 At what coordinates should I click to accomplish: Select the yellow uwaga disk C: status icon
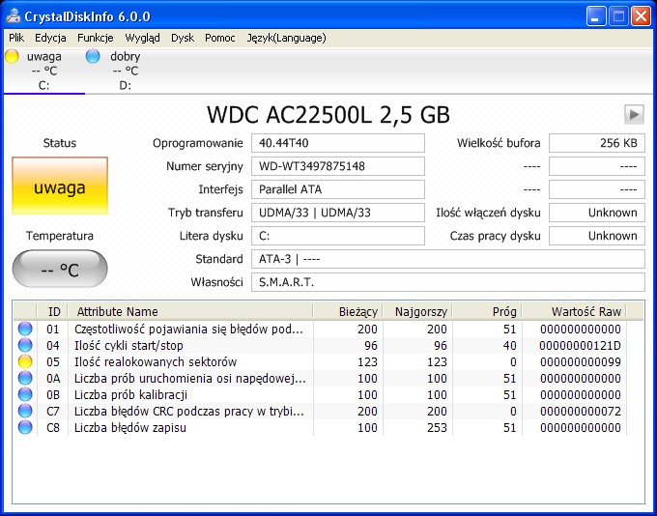coord(12,56)
